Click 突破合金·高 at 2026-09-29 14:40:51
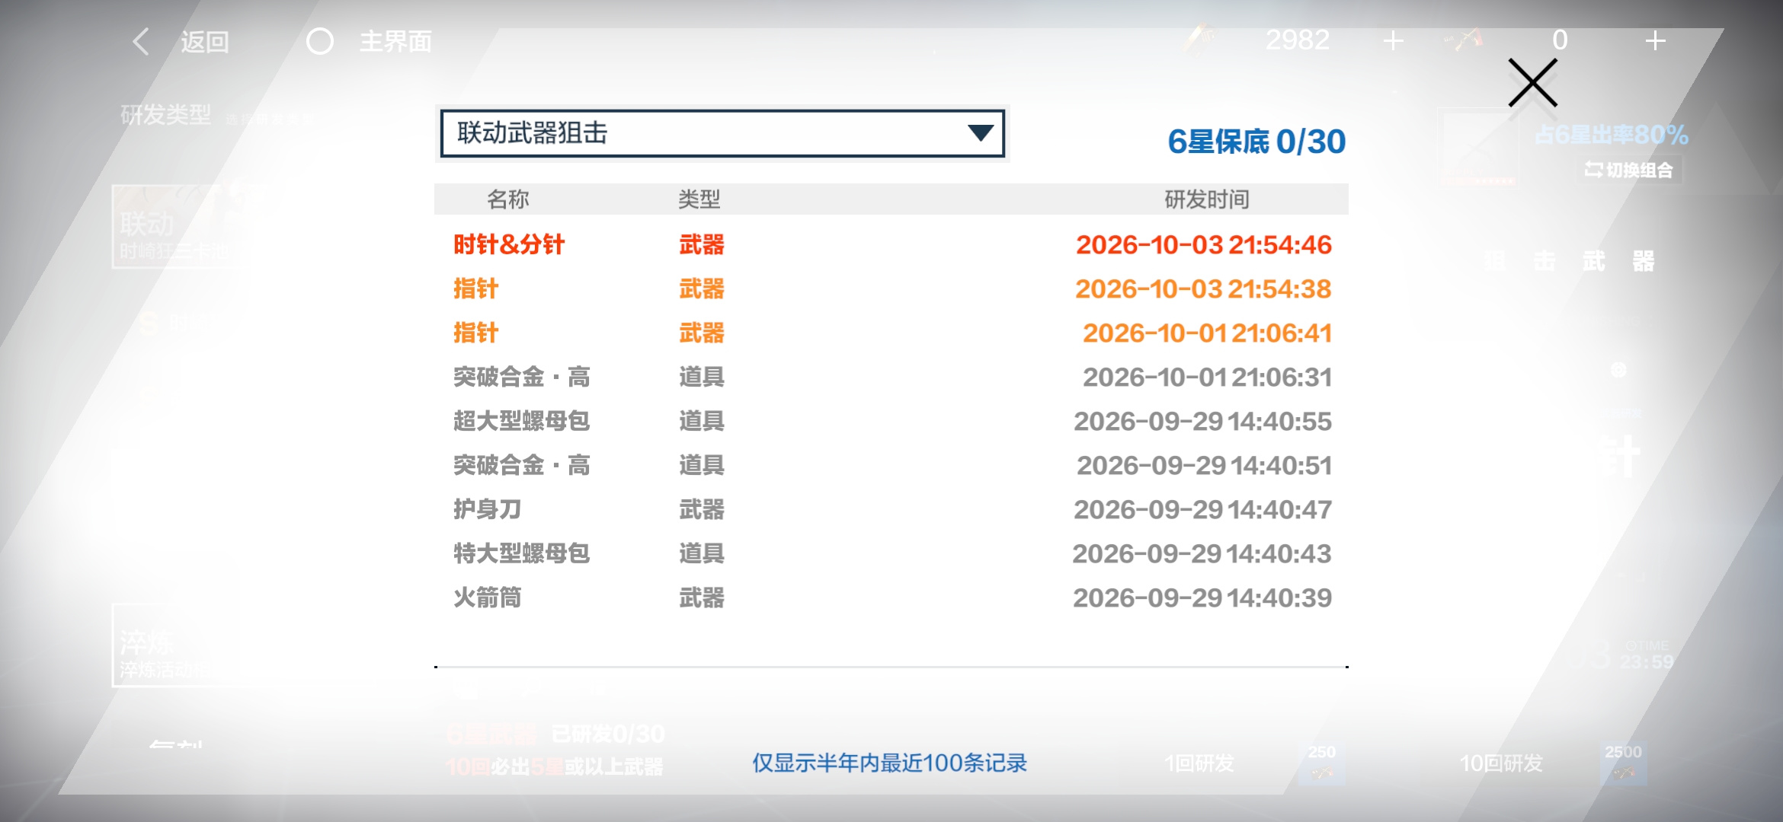Viewport: 1783px width, 822px height. (891, 465)
